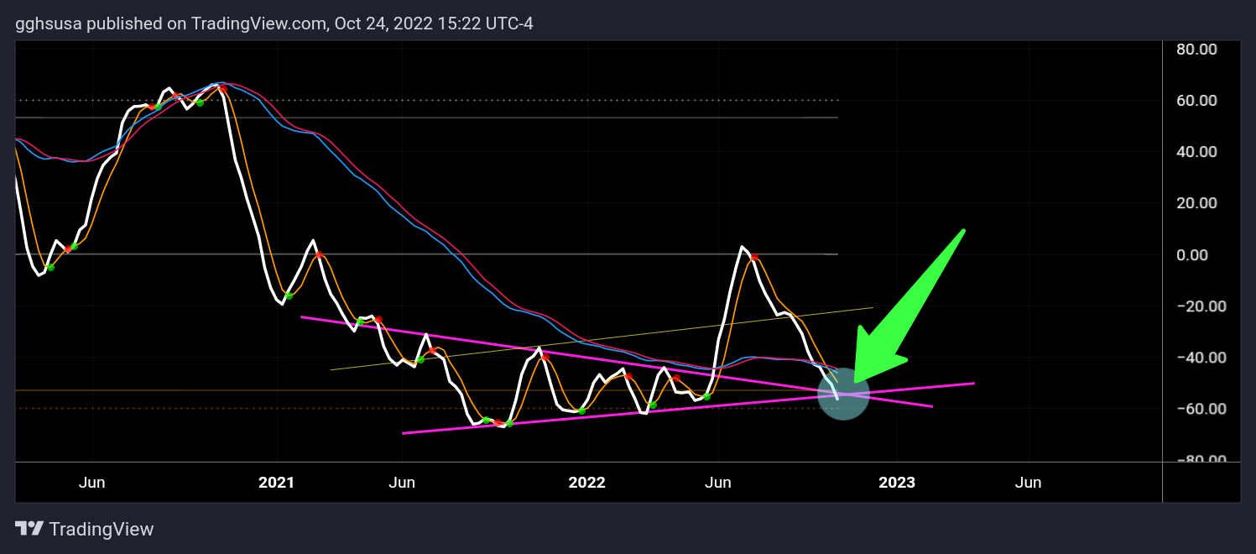Click the Jun label between 2021 and 2022
The height and width of the screenshot is (554, 1256).
[403, 483]
